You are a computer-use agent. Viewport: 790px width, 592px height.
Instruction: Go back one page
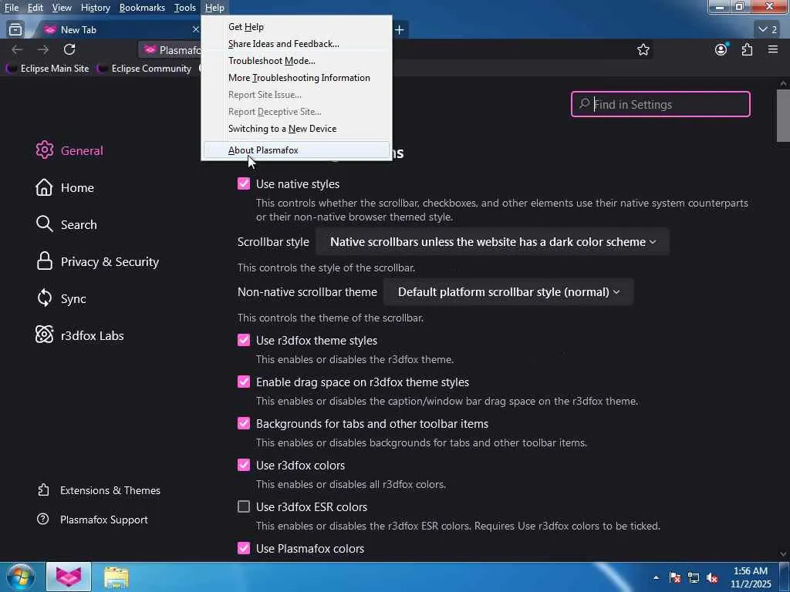17,49
